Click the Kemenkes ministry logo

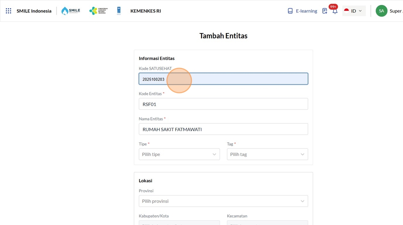98,11
